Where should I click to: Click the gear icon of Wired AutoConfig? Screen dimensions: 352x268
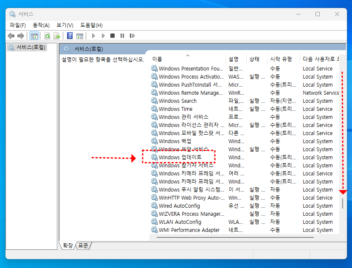click(155, 206)
